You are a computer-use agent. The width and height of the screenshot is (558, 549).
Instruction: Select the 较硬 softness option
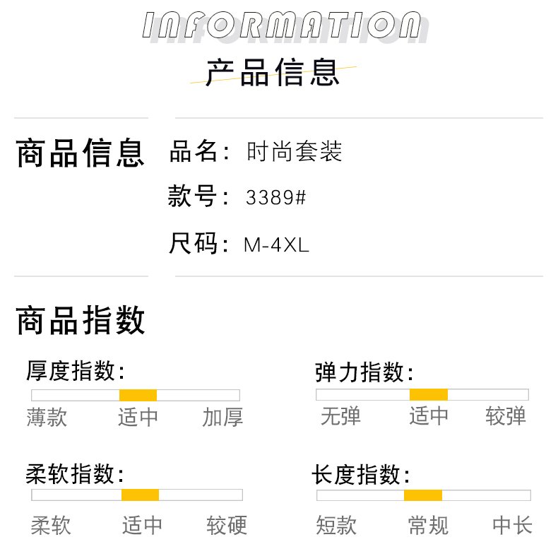click(x=227, y=525)
